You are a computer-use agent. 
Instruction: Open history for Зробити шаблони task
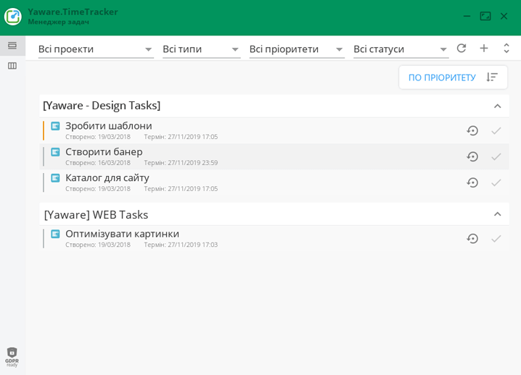pyautogui.click(x=472, y=131)
